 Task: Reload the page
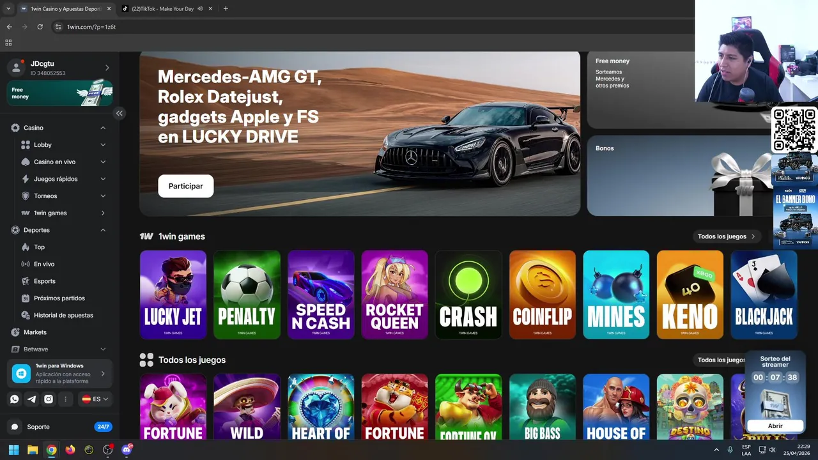click(40, 27)
